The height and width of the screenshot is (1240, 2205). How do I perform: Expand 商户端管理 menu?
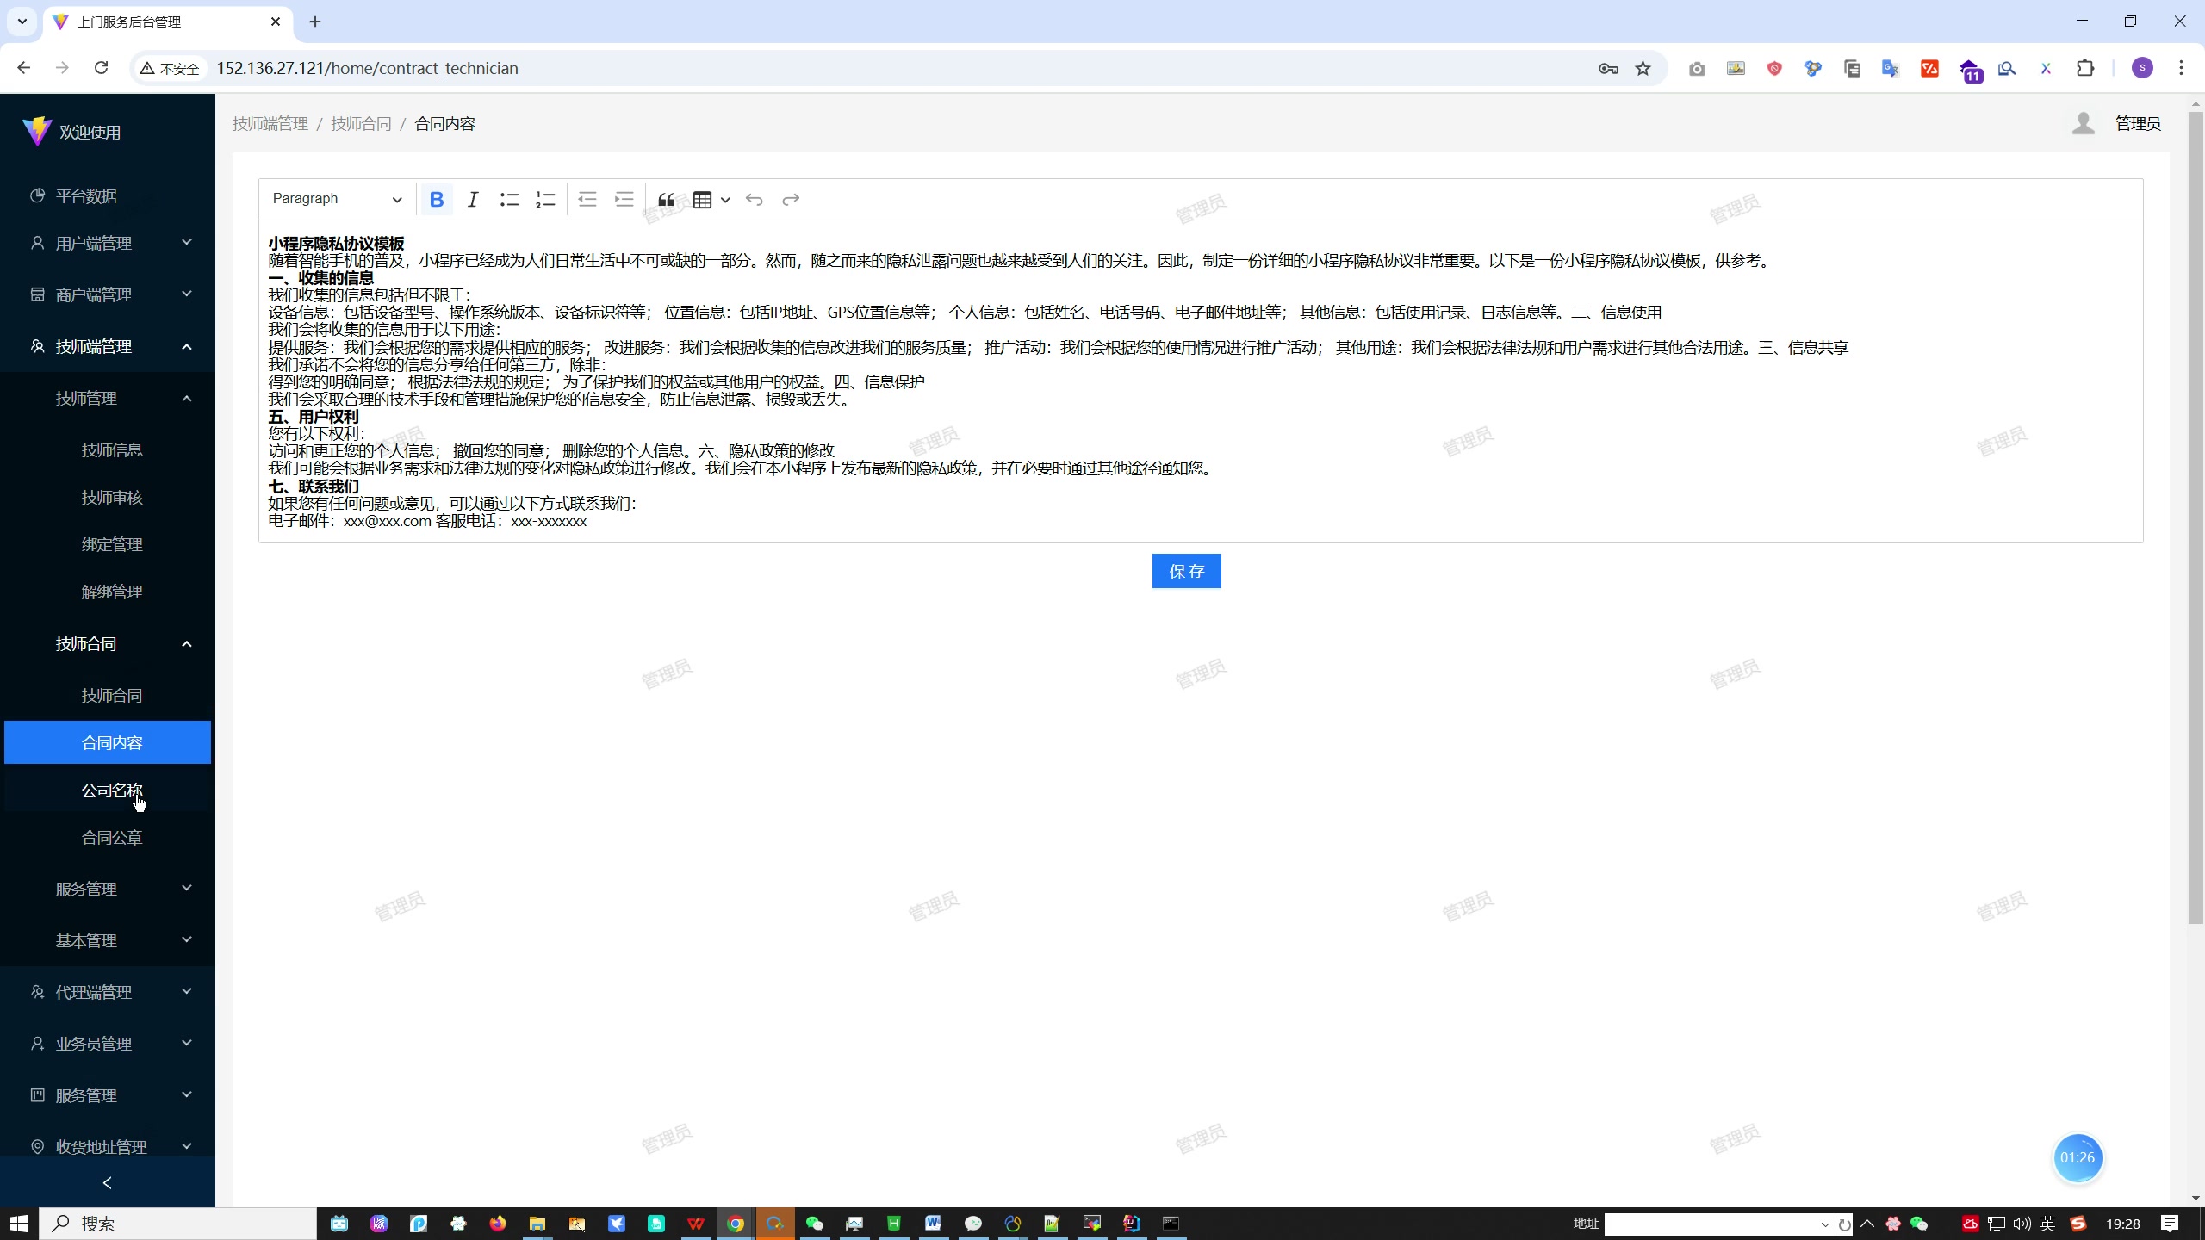pyautogui.click(x=108, y=294)
